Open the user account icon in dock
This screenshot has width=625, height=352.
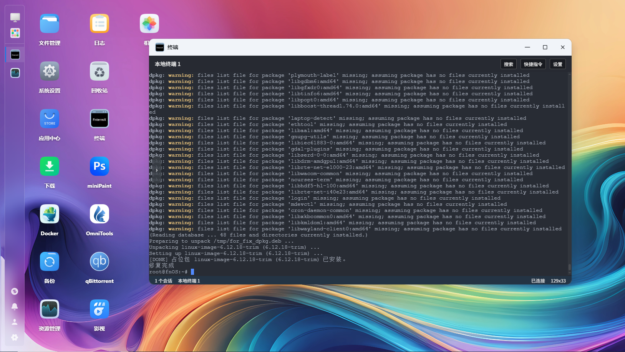(15, 322)
